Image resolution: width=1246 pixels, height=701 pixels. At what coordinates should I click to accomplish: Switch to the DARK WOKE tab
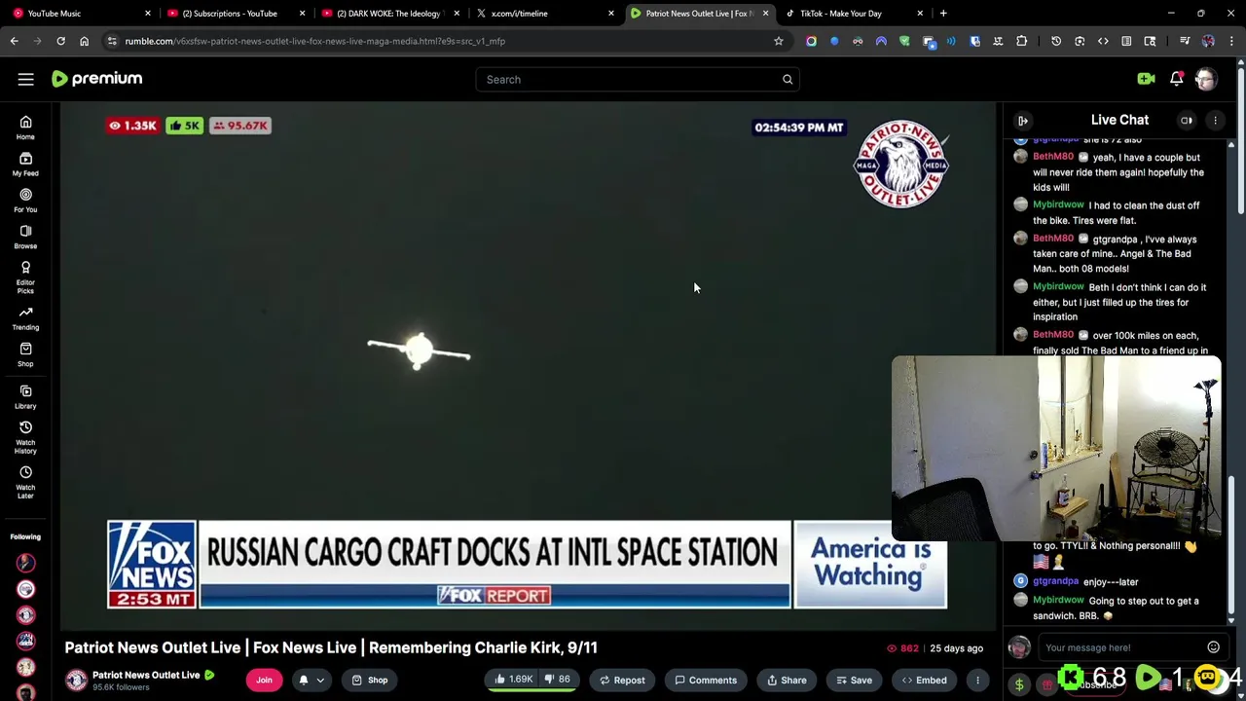point(389,14)
